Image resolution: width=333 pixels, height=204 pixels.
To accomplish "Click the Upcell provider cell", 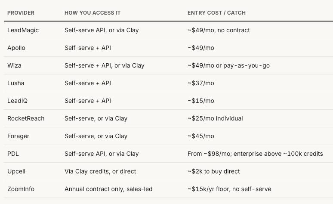I will [x=16, y=171].
